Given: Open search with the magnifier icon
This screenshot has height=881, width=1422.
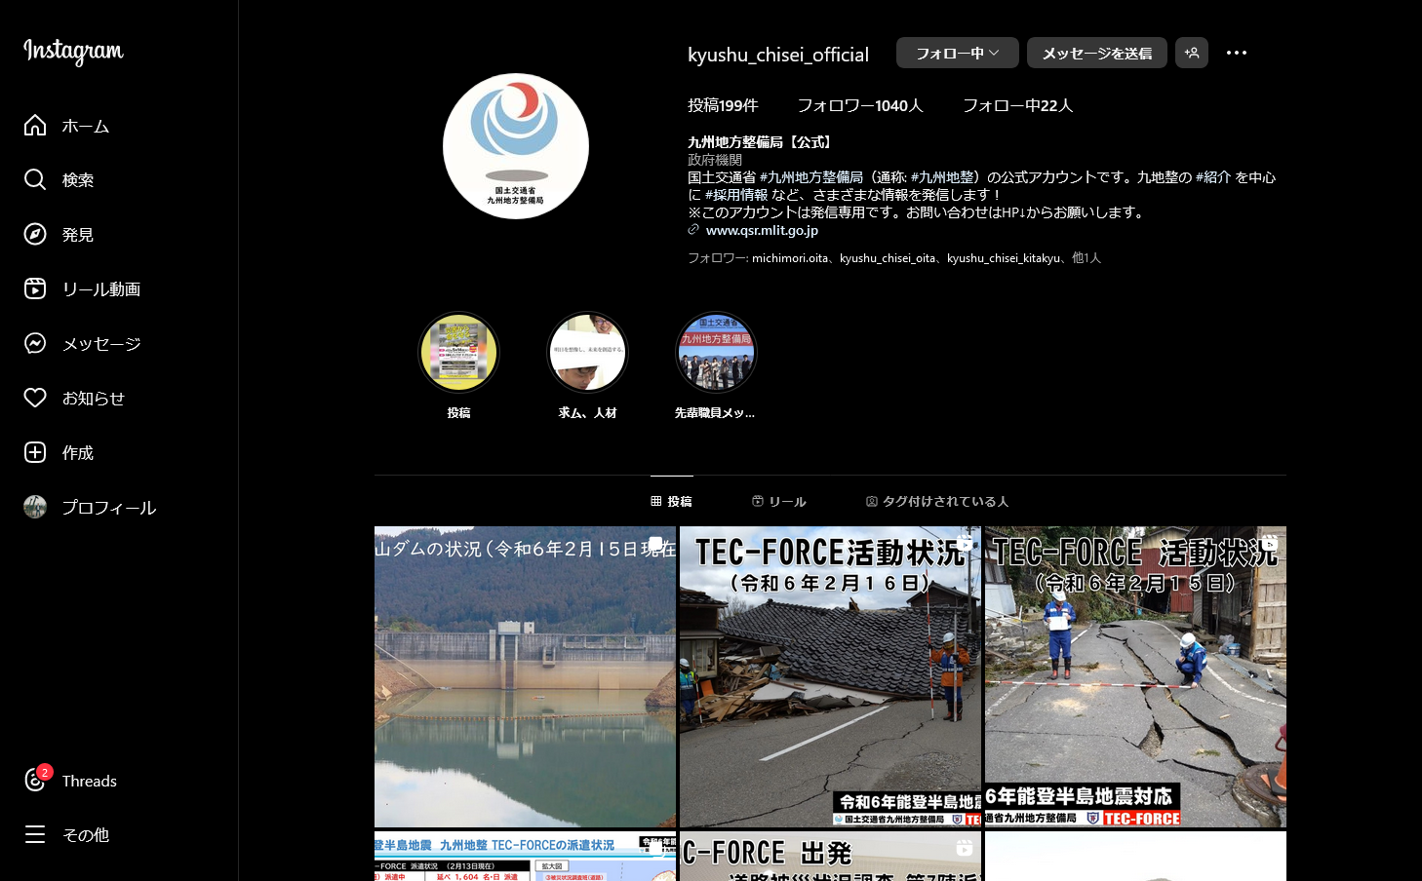Looking at the screenshot, I should pos(35,180).
